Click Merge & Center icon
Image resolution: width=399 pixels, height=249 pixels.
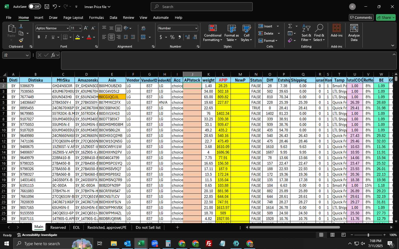tap(143, 37)
